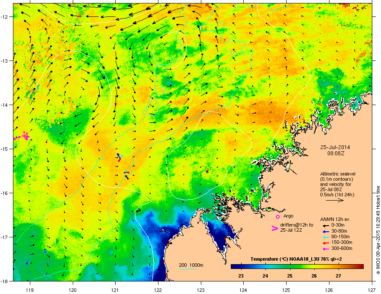Click the 'and velocity for' text line
This screenshot has height=294, width=381.
(x=336, y=184)
